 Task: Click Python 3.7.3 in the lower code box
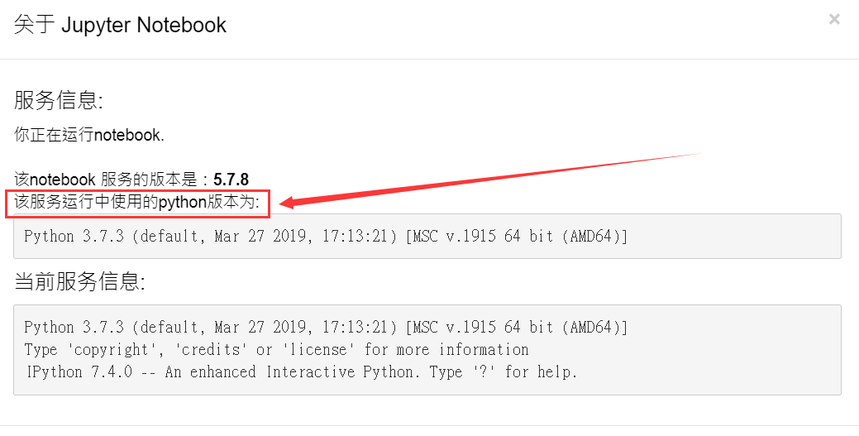[x=74, y=328]
